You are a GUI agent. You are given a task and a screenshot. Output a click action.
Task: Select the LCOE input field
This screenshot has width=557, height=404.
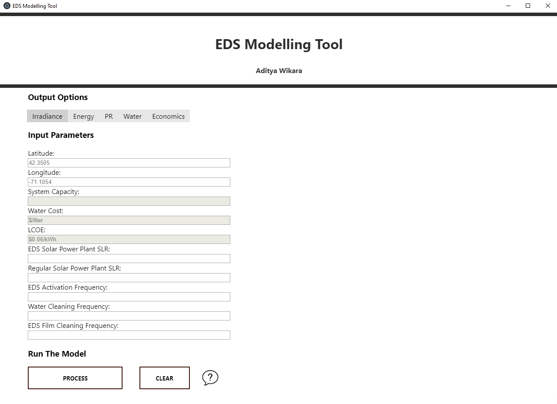(129, 239)
